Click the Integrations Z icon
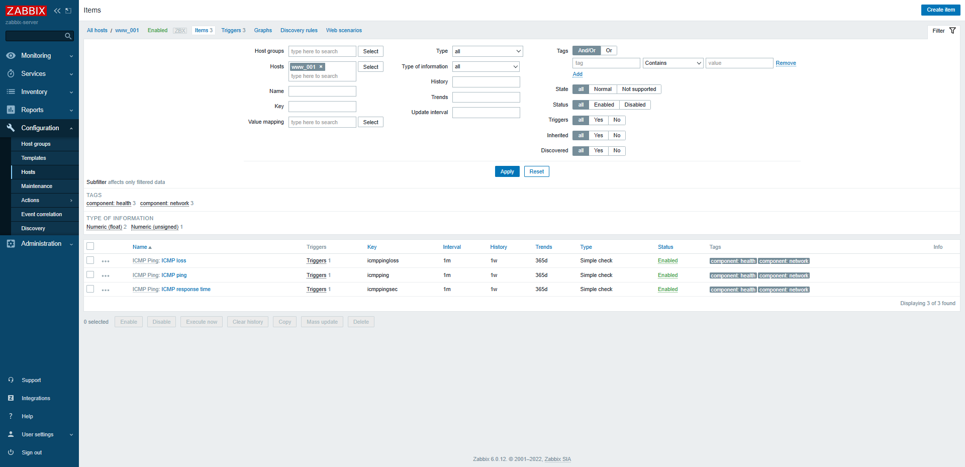Viewport: 965px width, 467px height. coord(11,398)
